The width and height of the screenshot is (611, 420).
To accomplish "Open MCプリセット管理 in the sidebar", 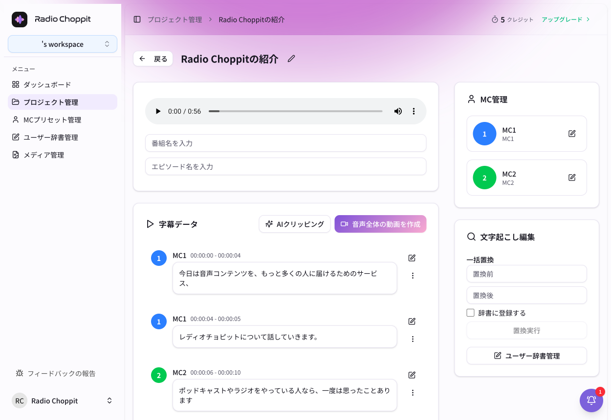I will click(63, 120).
